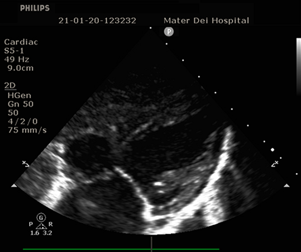
Task: Click the right white triangle focus marker
Action: coord(286,186)
